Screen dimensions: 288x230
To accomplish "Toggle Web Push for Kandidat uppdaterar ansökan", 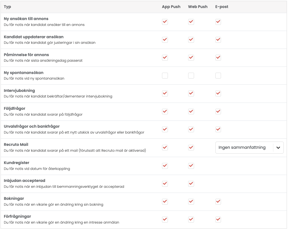I will (x=191, y=40).
